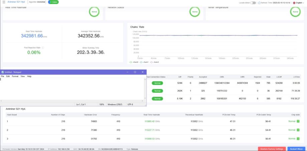This screenshot has width=307, height=151.
Task: Click the Real Time Hashrate Normal ring
Action: 94,12
